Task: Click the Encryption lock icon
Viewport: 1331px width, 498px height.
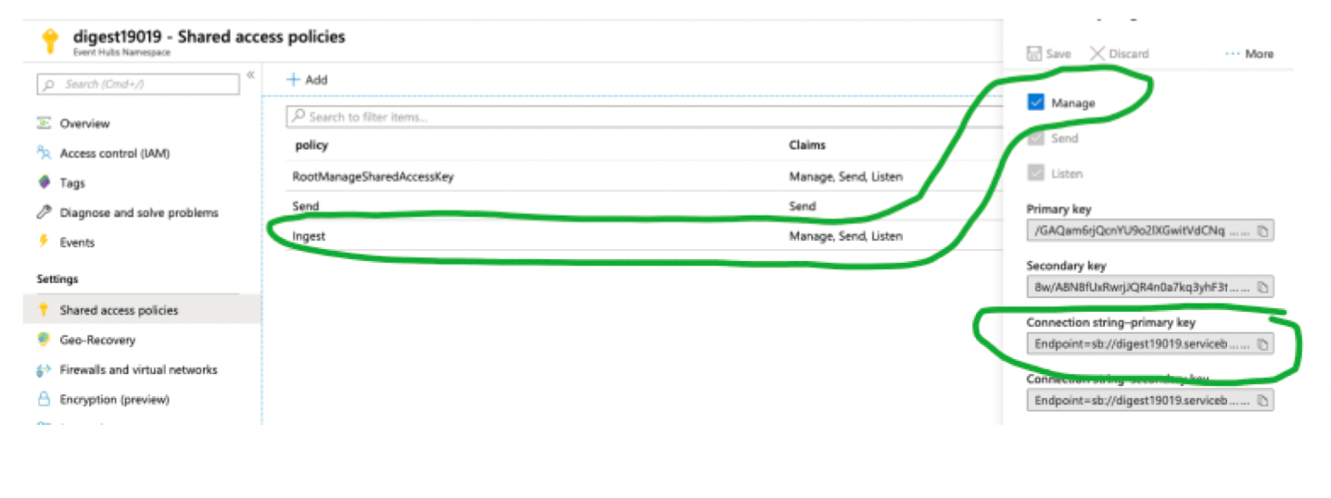Action: (44, 399)
